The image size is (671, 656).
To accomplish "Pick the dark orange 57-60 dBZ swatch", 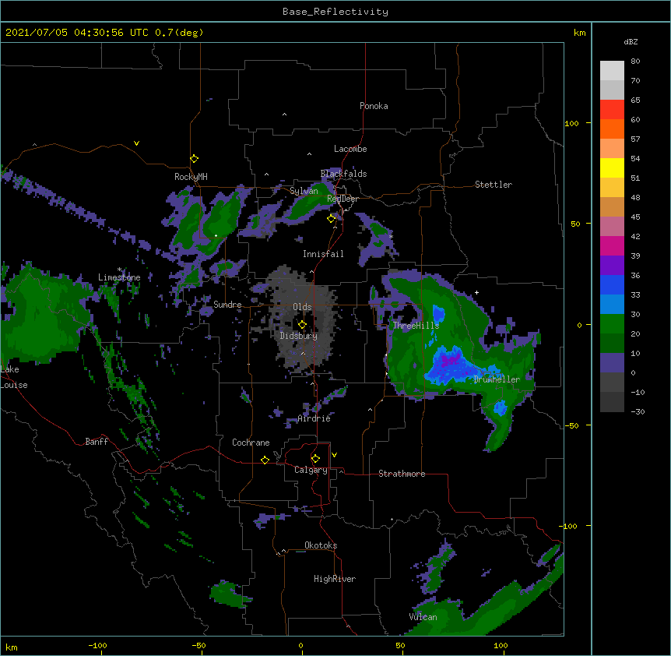I will coord(612,129).
